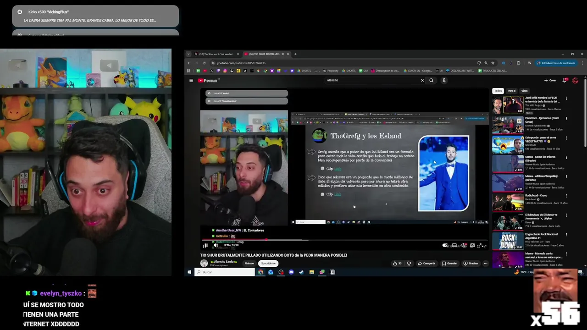Click the Guardar save button
This screenshot has height=330, width=587.
point(449,264)
